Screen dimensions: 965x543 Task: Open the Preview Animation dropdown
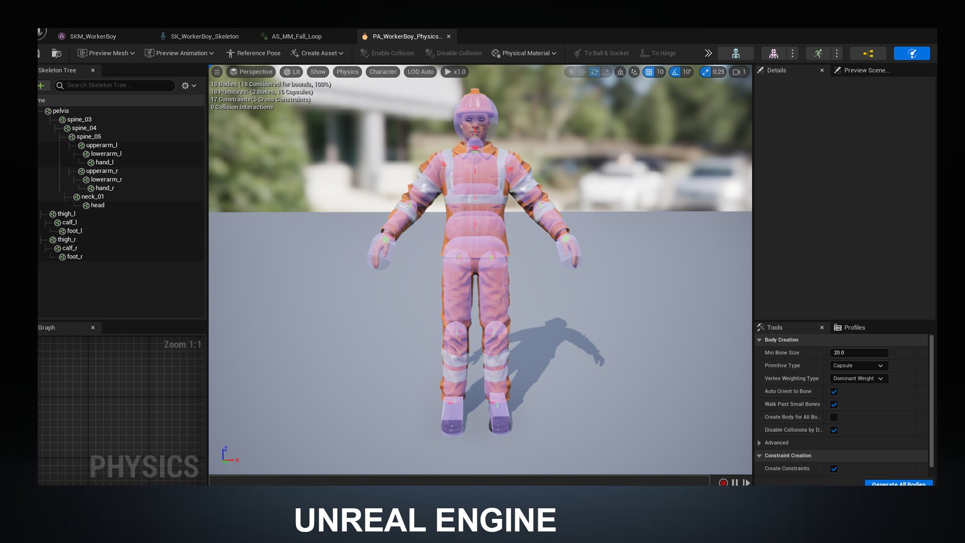(179, 53)
